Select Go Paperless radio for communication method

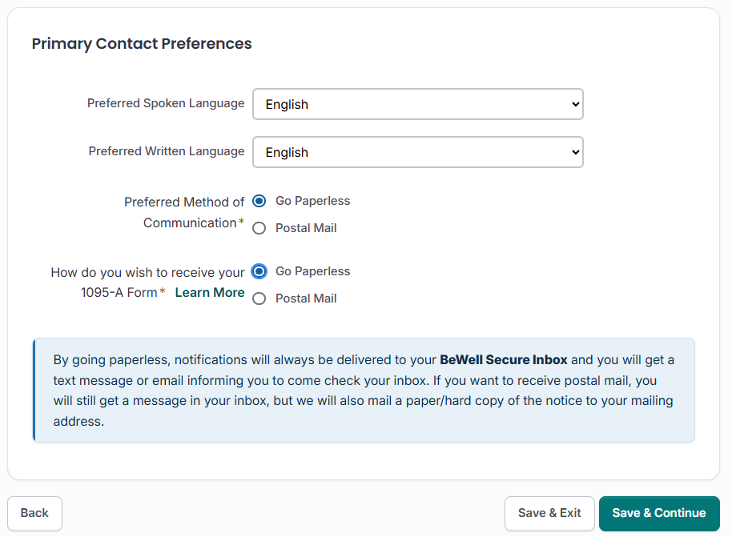[x=259, y=201]
